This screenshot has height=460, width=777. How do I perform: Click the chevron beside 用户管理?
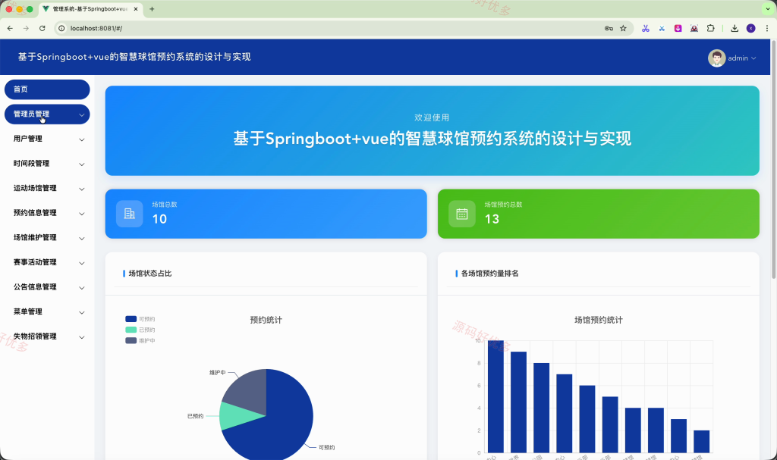point(82,139)
